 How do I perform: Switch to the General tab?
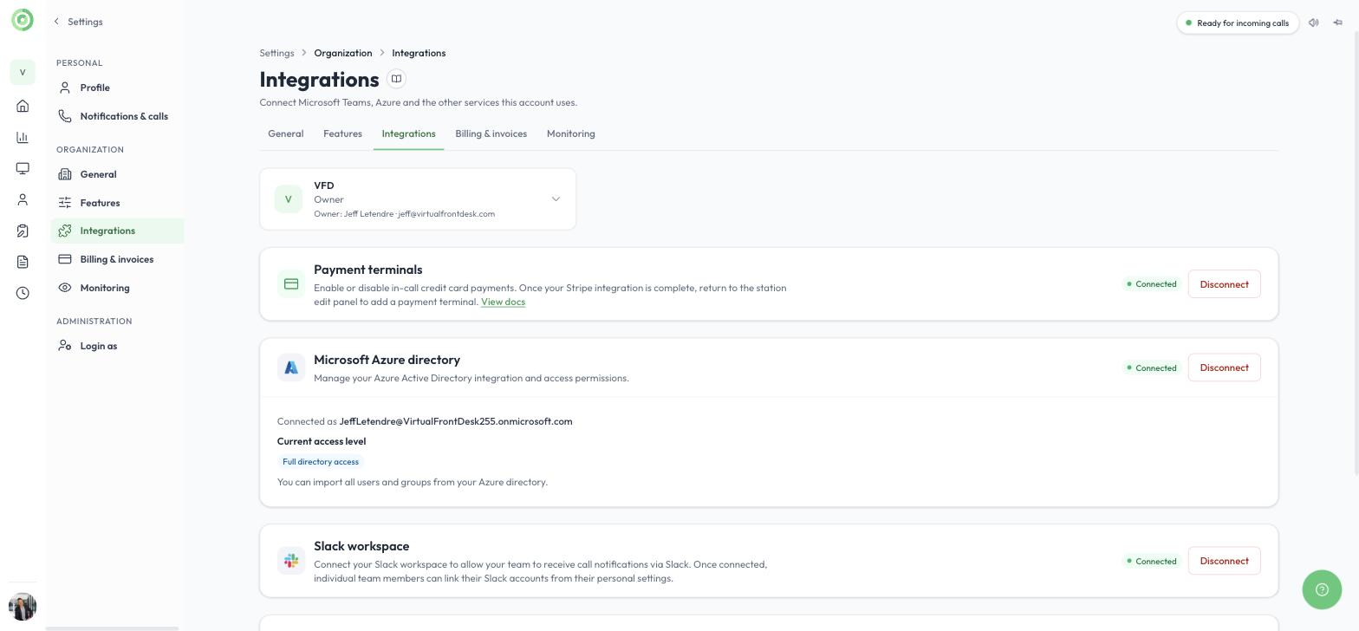pos(285,133)
